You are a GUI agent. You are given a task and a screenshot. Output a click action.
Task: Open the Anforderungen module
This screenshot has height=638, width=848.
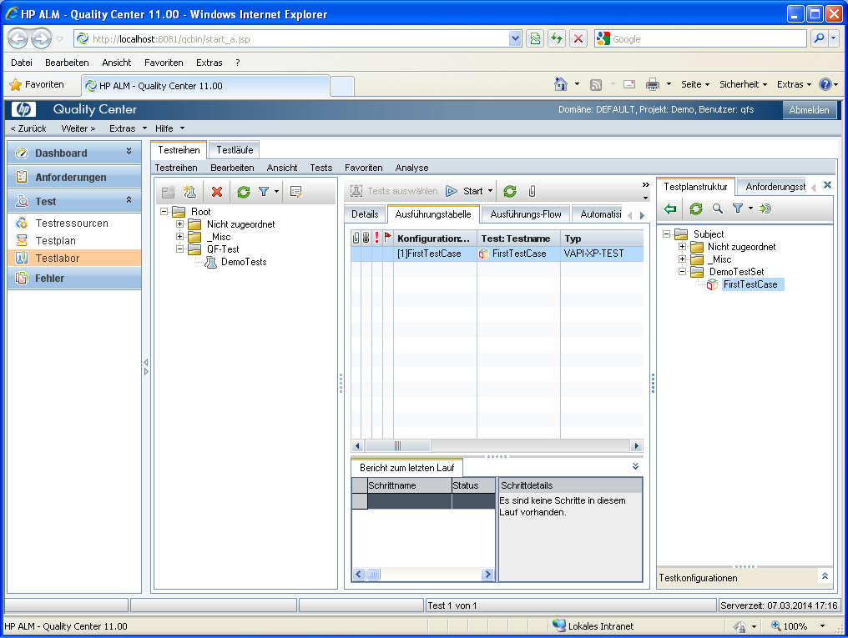74,177
